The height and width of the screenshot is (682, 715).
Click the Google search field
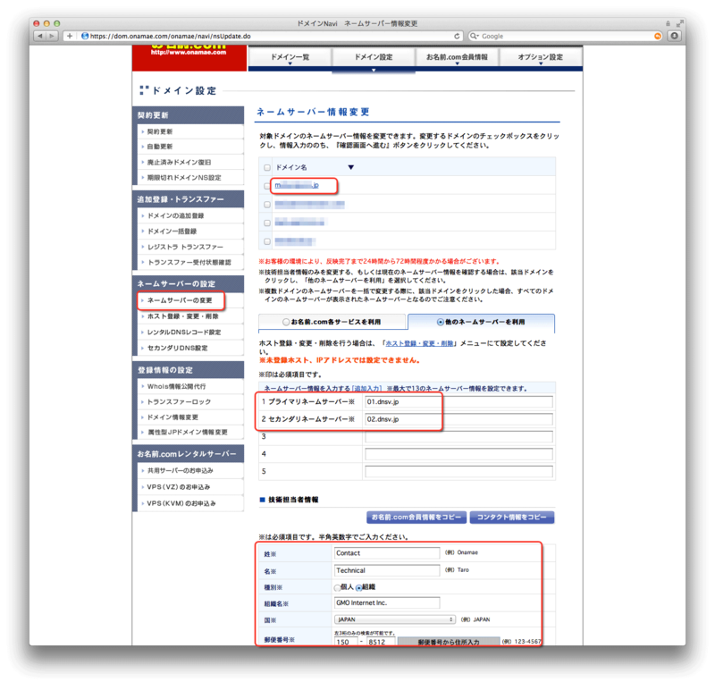pos(566,36)
